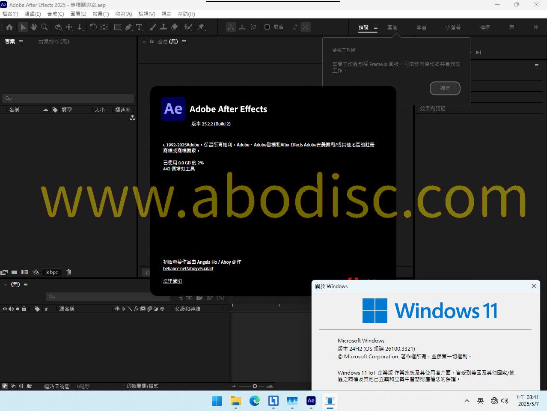Confirm the workspace tooltip with 確定
547x411 pixels.
point(445,88)
